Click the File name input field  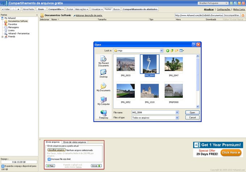click(x=153, y=112)
